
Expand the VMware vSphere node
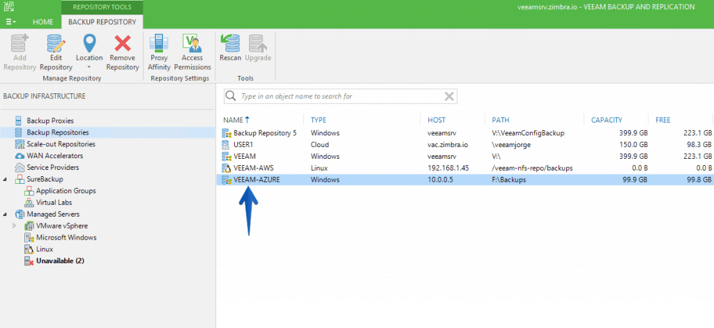pos(15,226)
